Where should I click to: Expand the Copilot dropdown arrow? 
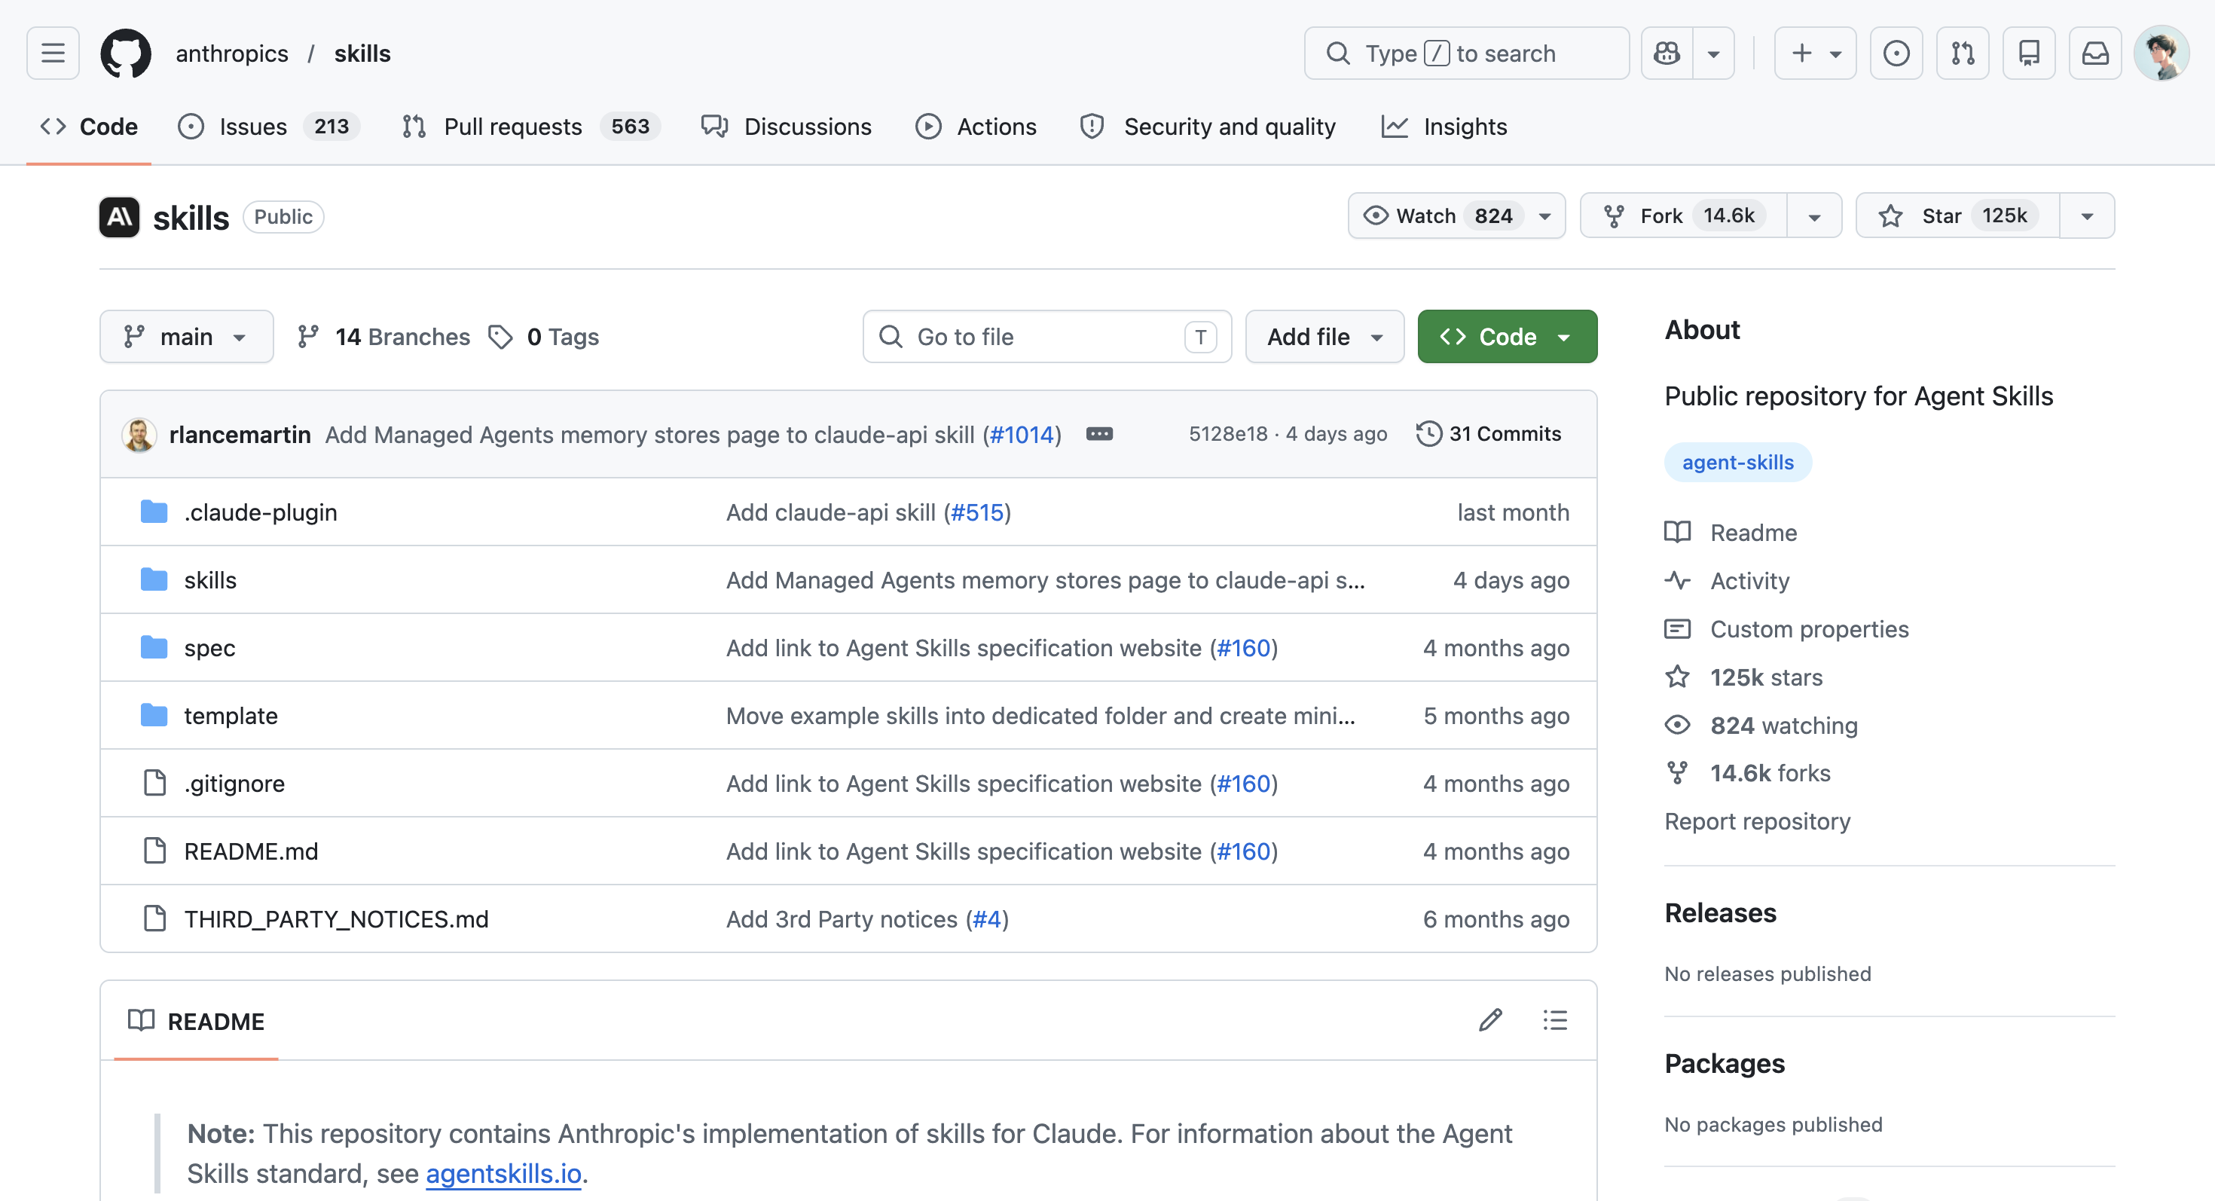click(1714, 53)
